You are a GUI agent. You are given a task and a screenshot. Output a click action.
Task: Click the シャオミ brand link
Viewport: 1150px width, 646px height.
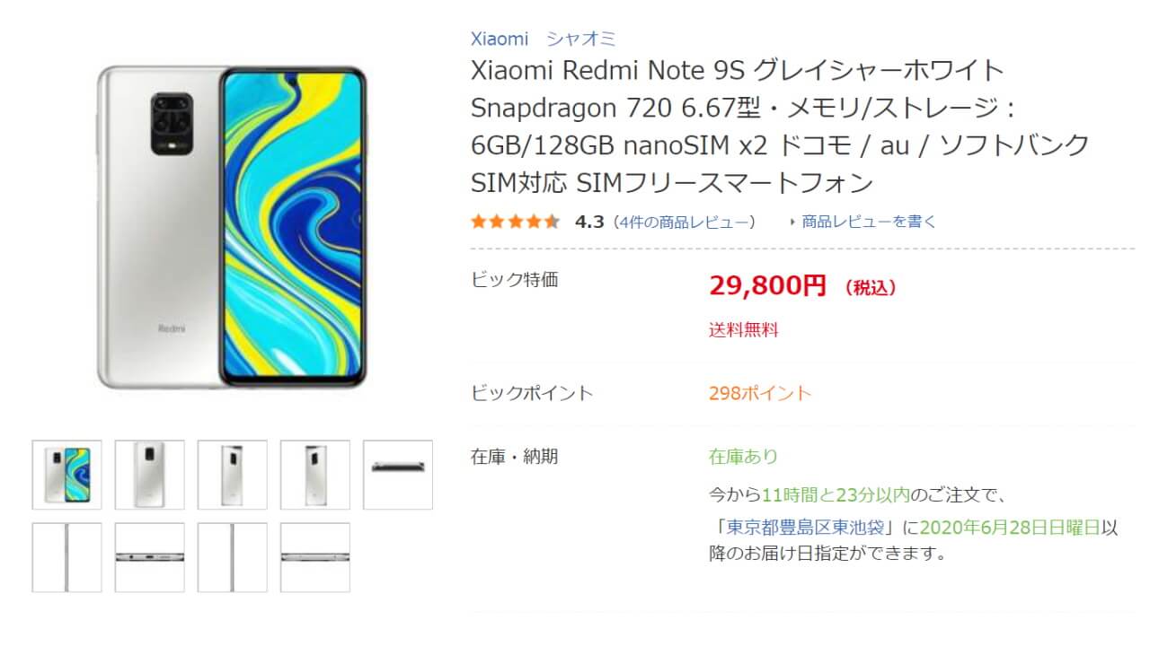coord(581,39)
